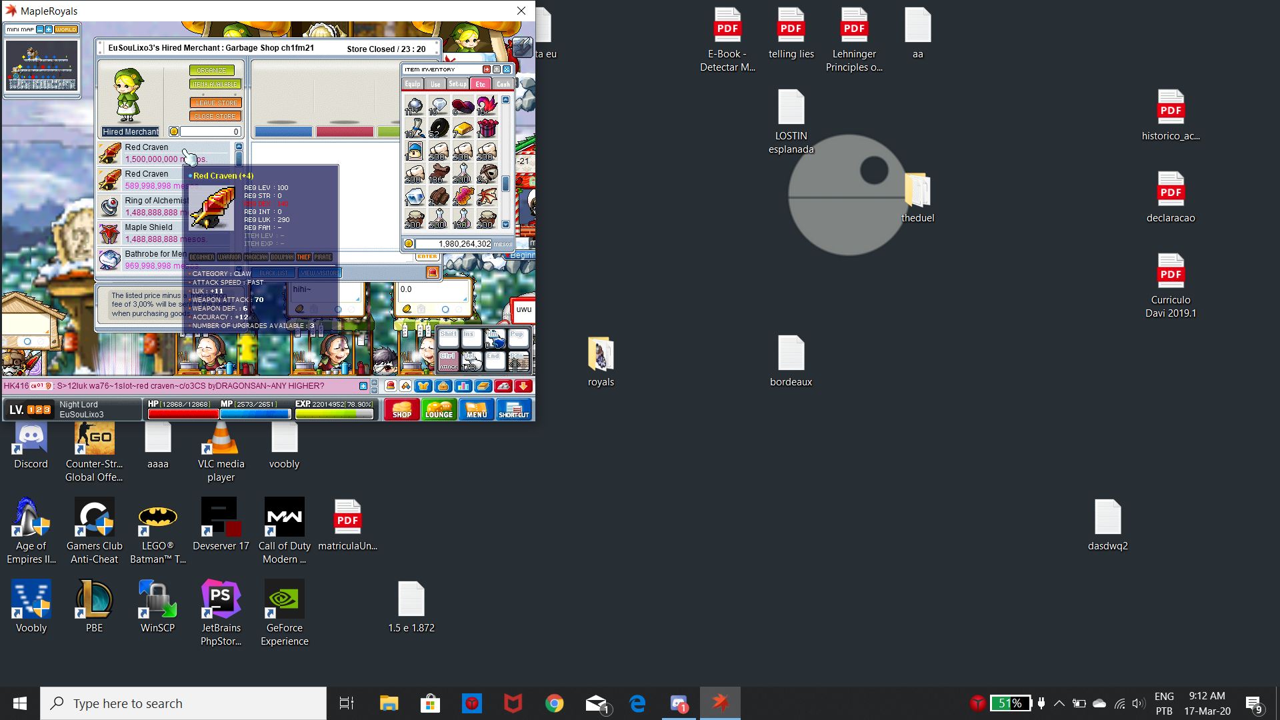Shrink the mini map with minus button
The image size is (1280, 720).
tap(40, 29)
